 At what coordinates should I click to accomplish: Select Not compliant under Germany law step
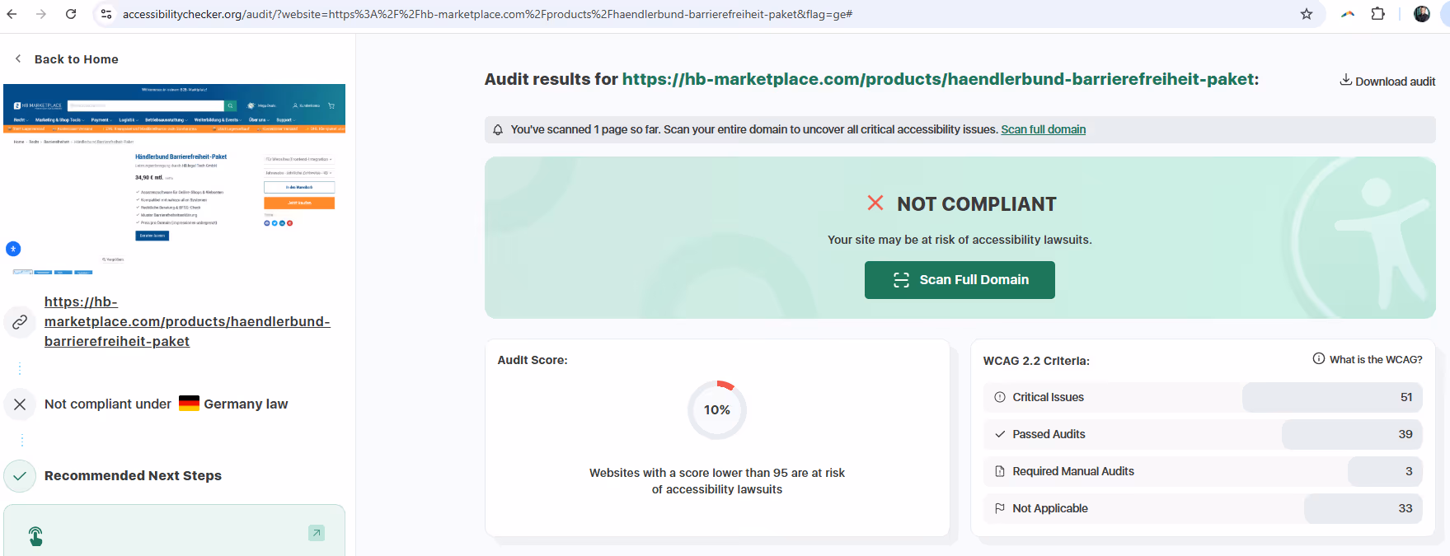click(166, 404)
